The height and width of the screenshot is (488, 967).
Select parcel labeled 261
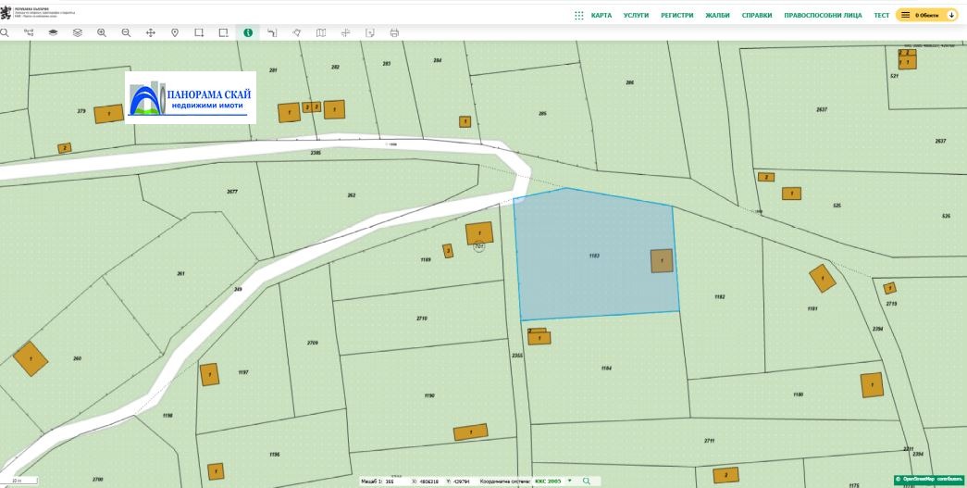point(180,273)
